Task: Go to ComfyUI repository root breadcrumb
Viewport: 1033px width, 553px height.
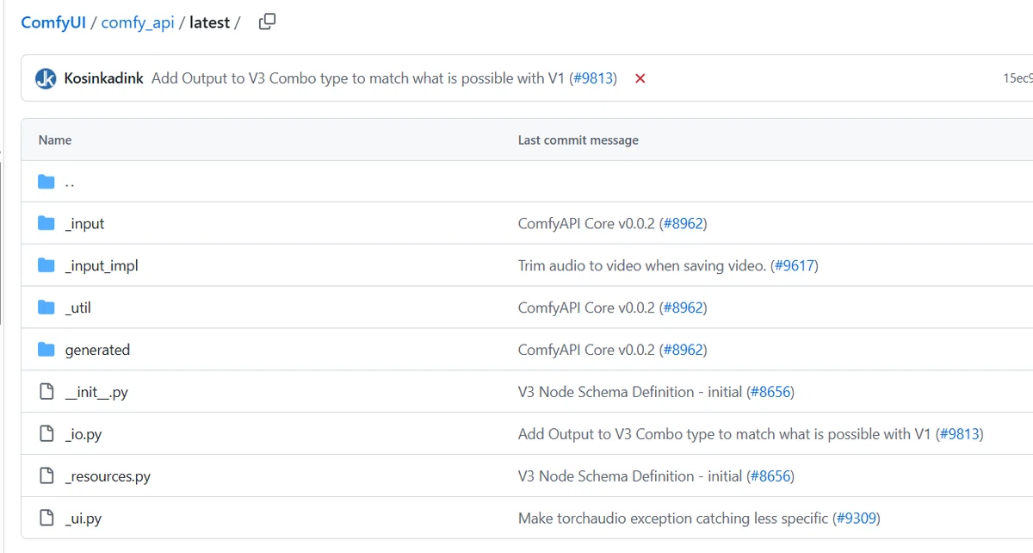Action: click(x=53, y=22)
